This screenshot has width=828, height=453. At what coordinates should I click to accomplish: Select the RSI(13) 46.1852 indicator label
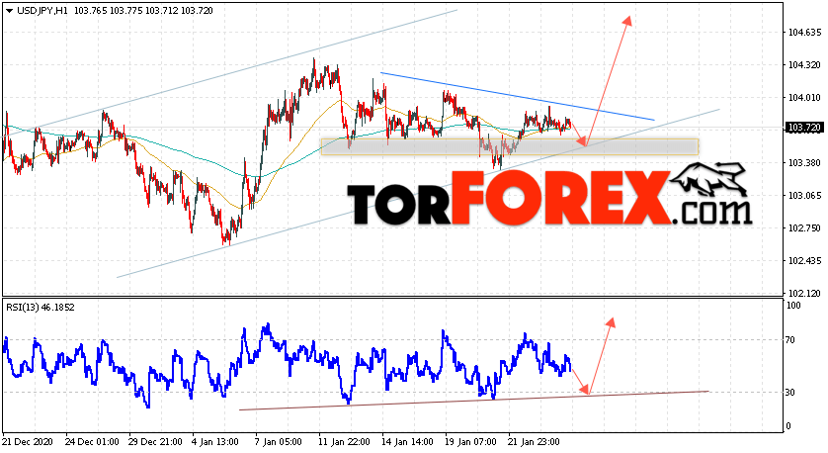pos(41,307)
